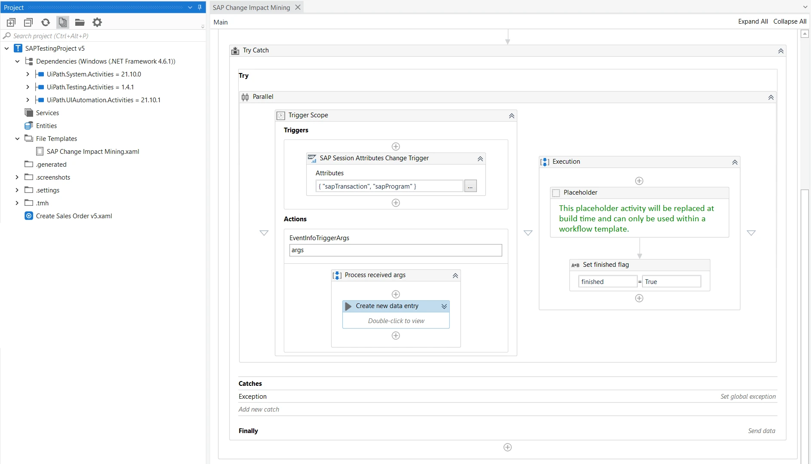Viewport: 811px width, 464px height.
Task: Select the .generated folder
Action: (x=51, y=165)
